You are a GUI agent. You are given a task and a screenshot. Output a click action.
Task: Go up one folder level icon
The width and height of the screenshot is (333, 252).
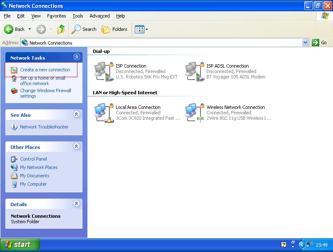click(61, 29)
